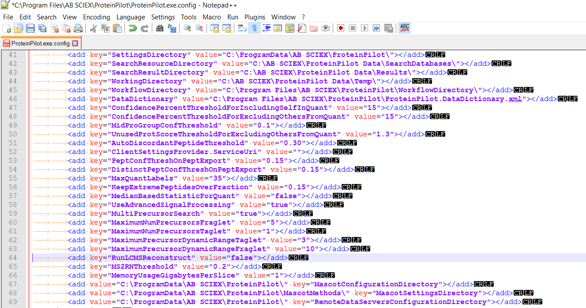The width and height of the screenshot is (586, 308).
Task: Stop recording the macro
Action: coord(353,28)
